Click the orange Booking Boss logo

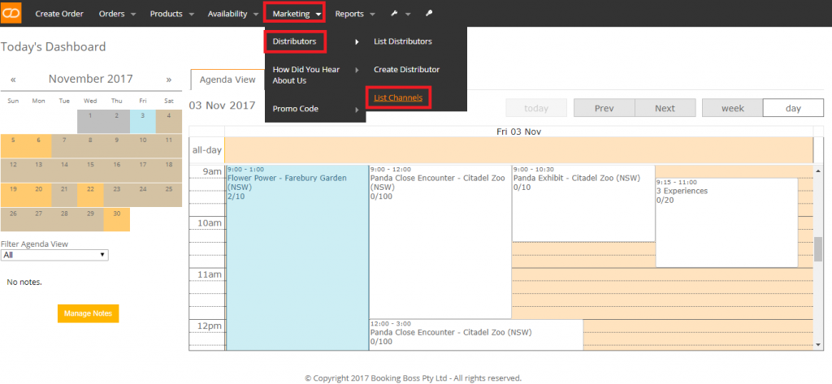(11, 13)
